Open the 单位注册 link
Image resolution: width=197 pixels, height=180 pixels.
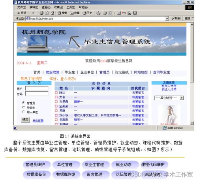(x=38, y=120)
